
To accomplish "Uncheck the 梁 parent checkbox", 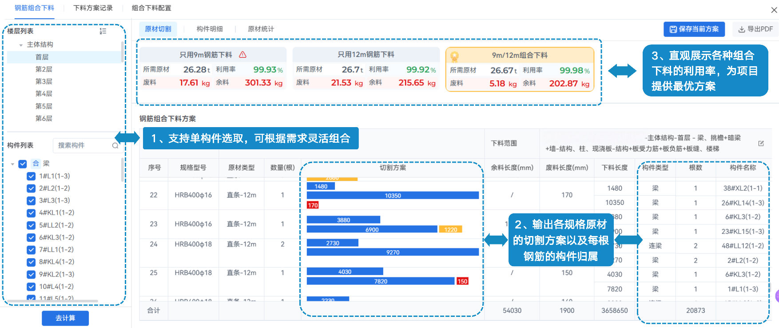I will click(23, 164).
